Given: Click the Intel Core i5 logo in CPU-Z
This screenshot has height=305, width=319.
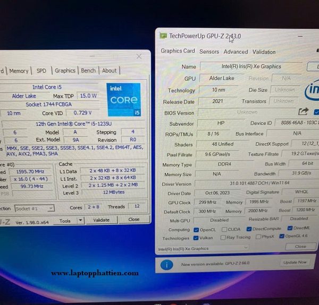Looking at the screenshot, I should point(124,100).
